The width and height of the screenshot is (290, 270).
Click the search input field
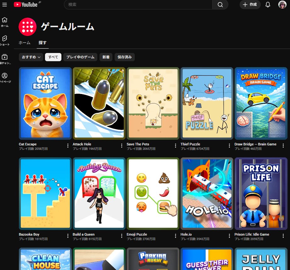(x=138, y=5)
